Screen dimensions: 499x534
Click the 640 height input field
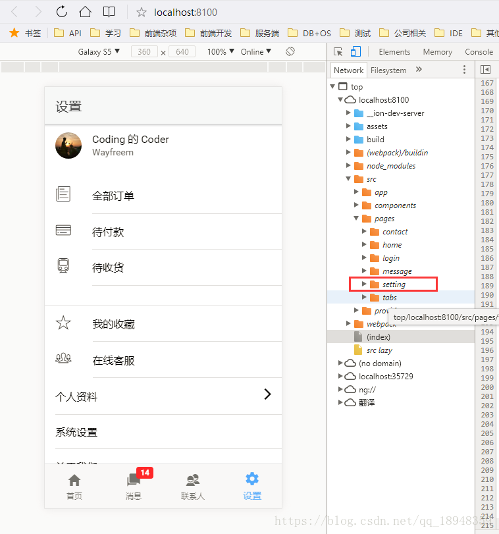pyautogui.click(x=182, y=52)
